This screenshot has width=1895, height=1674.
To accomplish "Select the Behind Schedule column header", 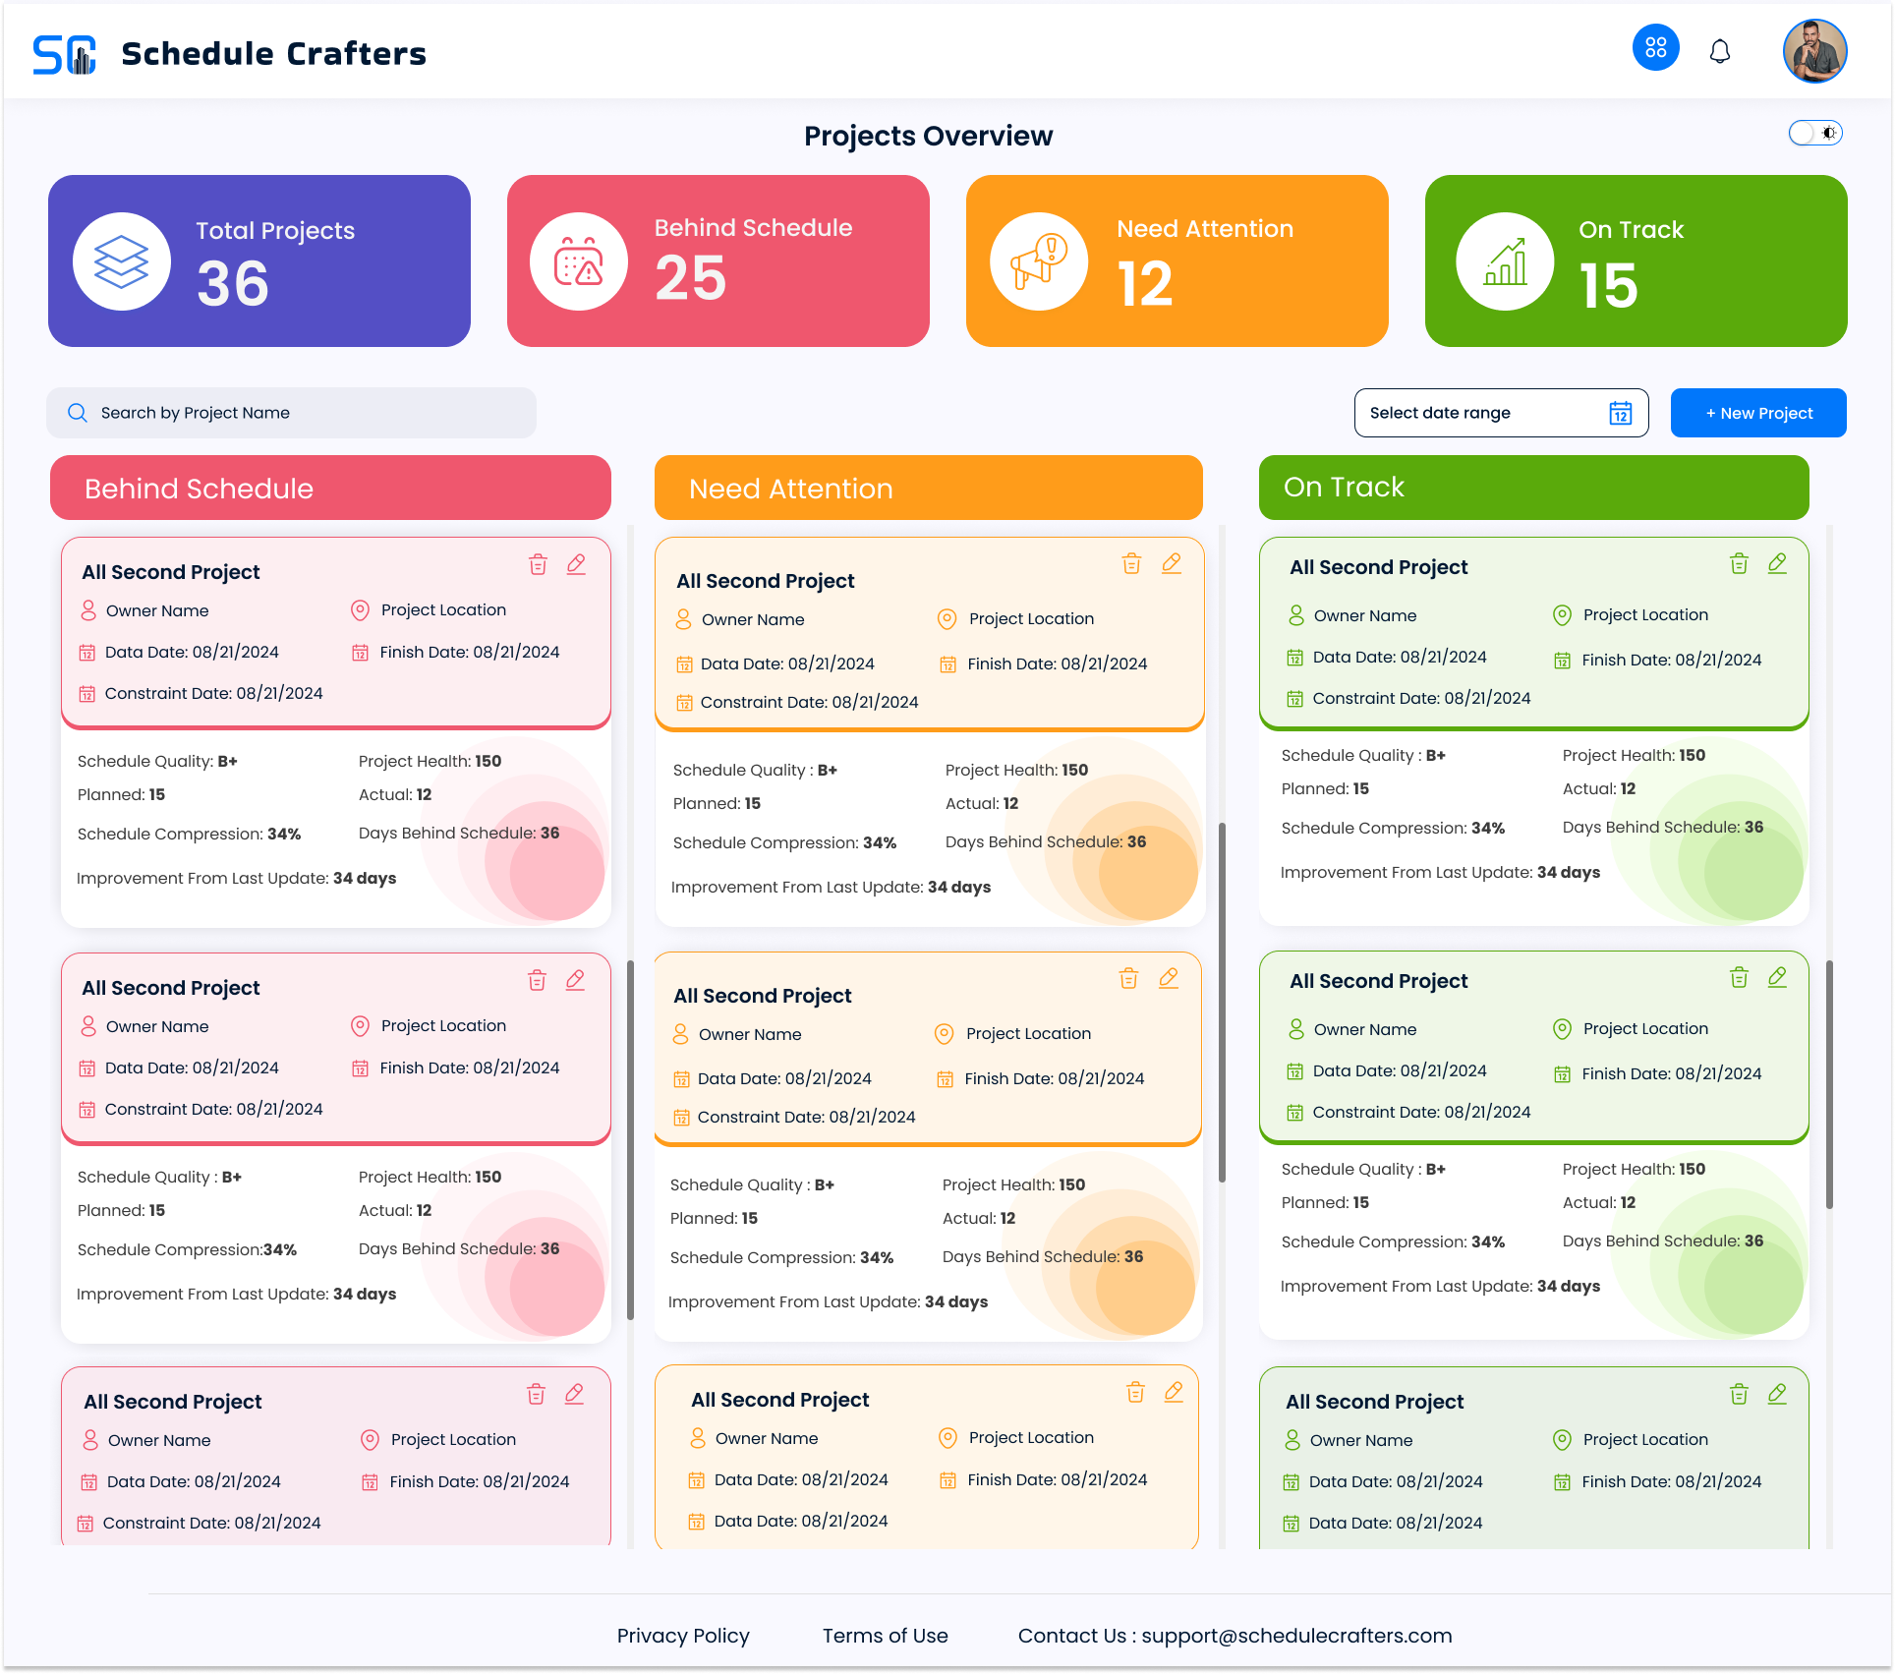I will click(330, 488).
